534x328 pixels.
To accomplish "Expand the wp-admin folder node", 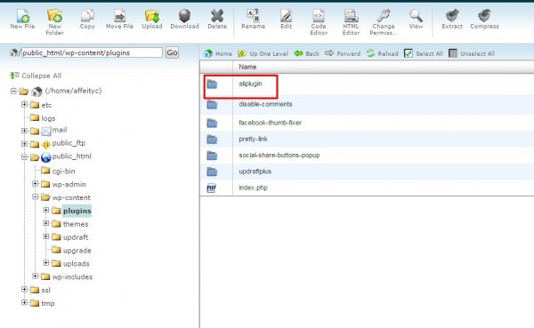I will (x=35, y=183).
